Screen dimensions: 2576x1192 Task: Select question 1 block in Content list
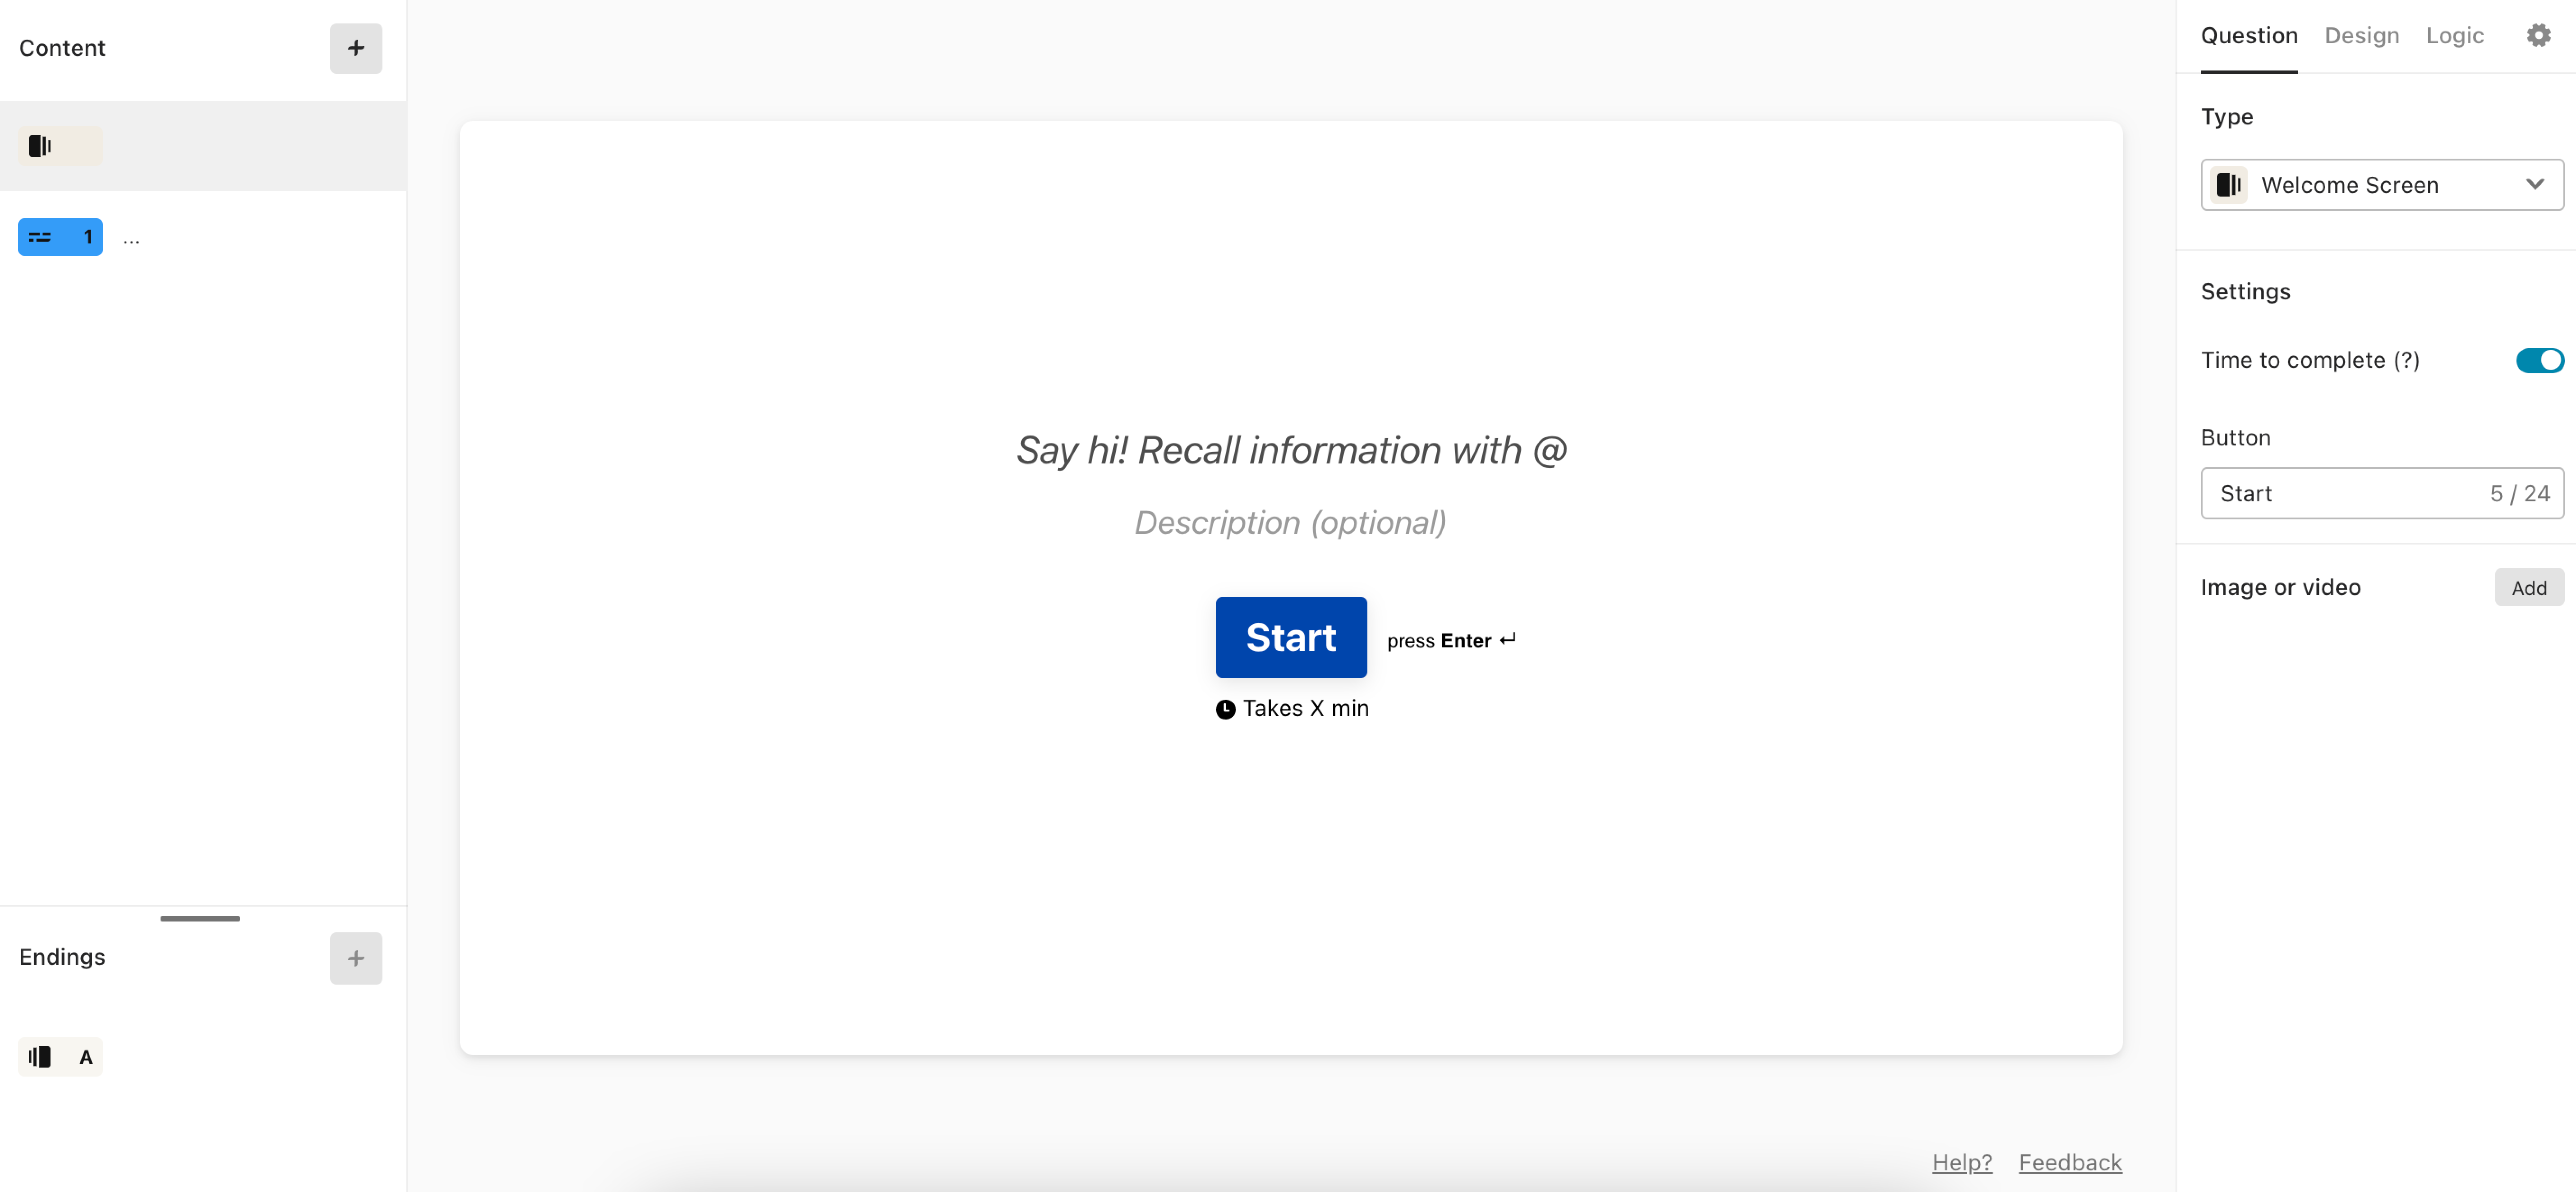60,237
